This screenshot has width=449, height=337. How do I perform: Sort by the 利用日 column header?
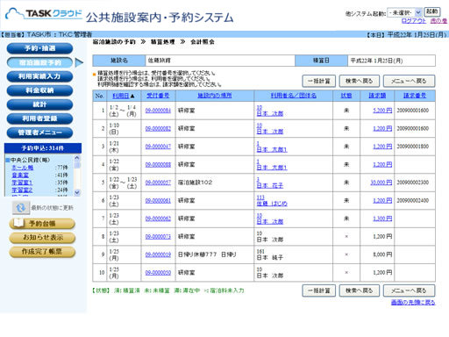point(121,96)
